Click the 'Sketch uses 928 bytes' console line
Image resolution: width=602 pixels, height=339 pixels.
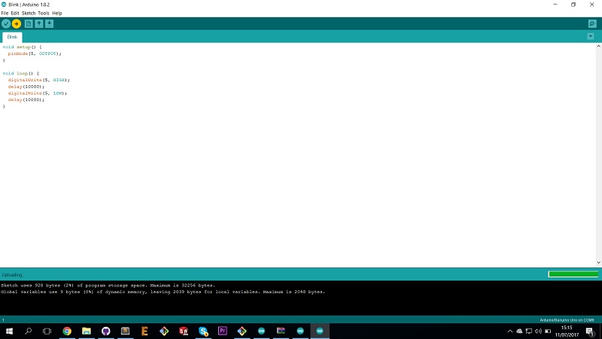coord(108,286)
